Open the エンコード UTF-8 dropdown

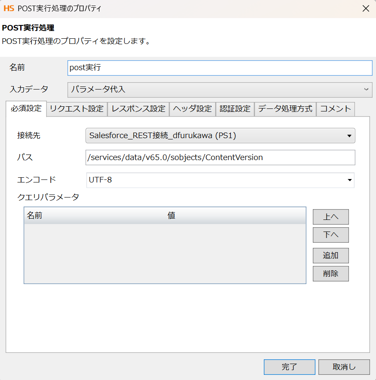(220, 180)
